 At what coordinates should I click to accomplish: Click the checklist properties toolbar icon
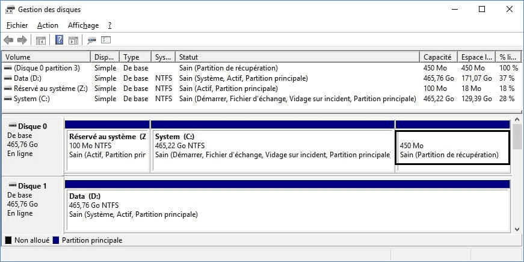tap(106, 40)
